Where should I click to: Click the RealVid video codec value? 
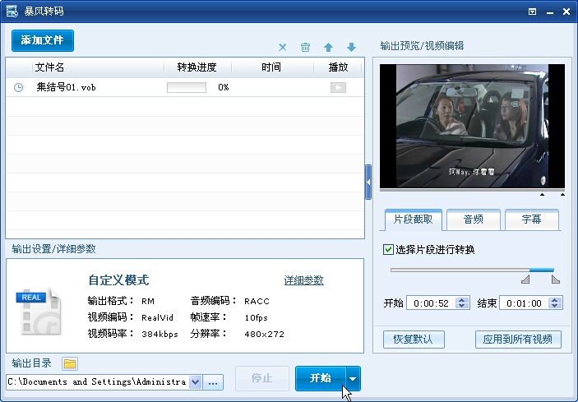[x=157, y=317]
